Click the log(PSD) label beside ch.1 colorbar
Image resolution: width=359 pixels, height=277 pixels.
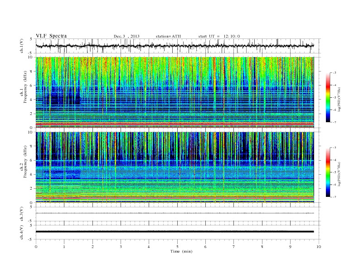pyautogui.click(x=340, y=100)
